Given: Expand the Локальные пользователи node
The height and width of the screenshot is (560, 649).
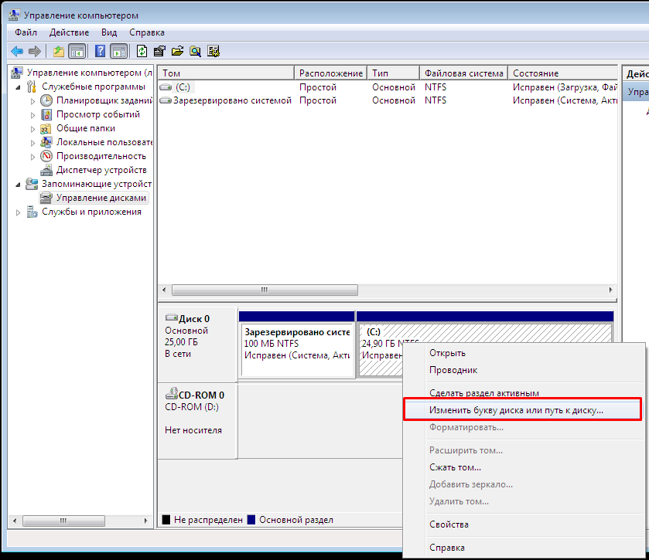Looking at the screenshot, I should pos(32,143).
